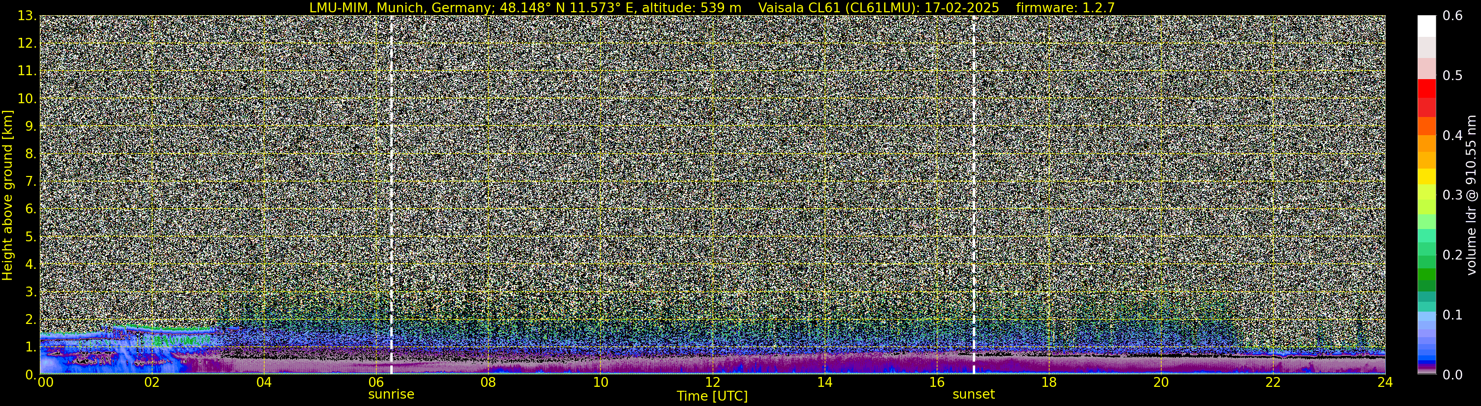The height and width of the screenshot is (406, 1481).
Task: Click the height axis tick label '6.'
Action: [30, 209]
